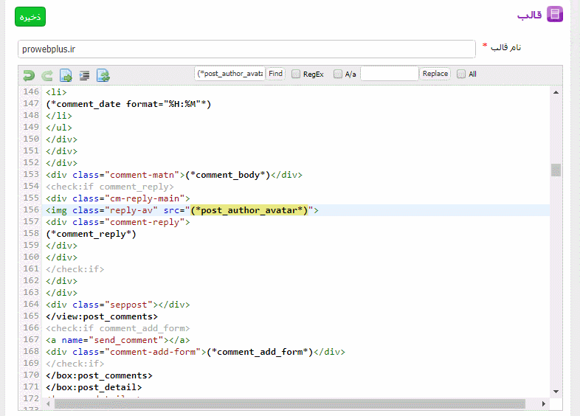580x416 pixels.
Task: Click the purple template icon beside قالب
Action: point(555,15)
